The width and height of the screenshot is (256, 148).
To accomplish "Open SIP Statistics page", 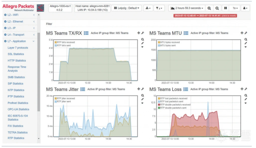I will (x=15, y=83).
